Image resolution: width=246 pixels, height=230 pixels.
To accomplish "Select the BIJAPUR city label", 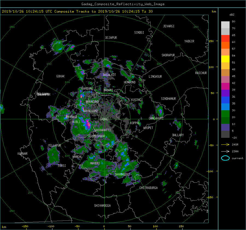I will 111,38.
